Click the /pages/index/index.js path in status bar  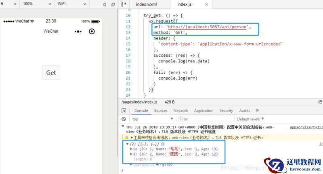click(139, 102)
